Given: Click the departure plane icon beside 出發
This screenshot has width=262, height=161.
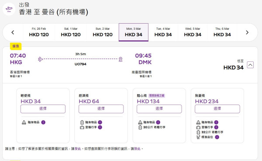Looking at the screenshot, I should [x=9, y=9].
